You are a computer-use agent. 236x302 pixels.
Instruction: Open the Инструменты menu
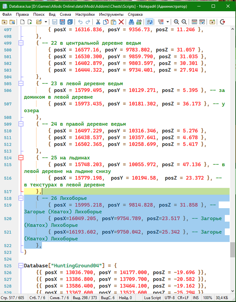(x=111, y=14)
